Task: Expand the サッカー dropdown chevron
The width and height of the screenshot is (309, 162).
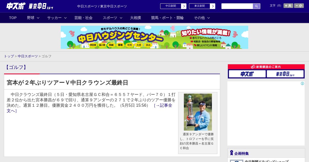Action: 65,18
